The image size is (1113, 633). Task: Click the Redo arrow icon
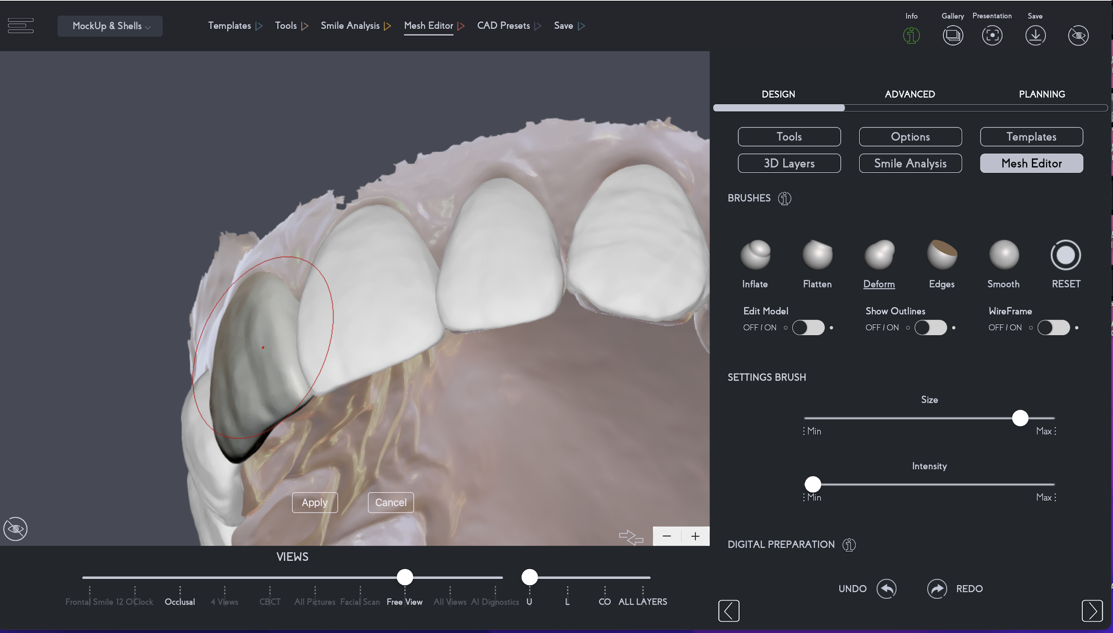coord(937,589)
